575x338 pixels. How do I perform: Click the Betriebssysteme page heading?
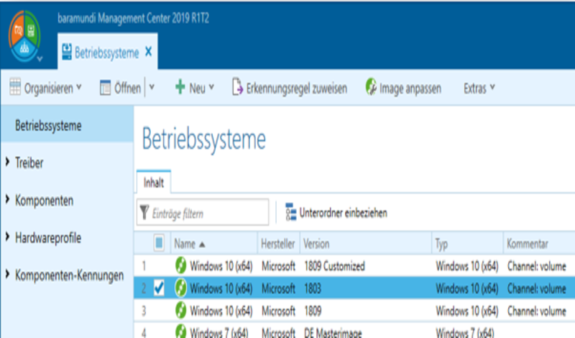point(203,139)
